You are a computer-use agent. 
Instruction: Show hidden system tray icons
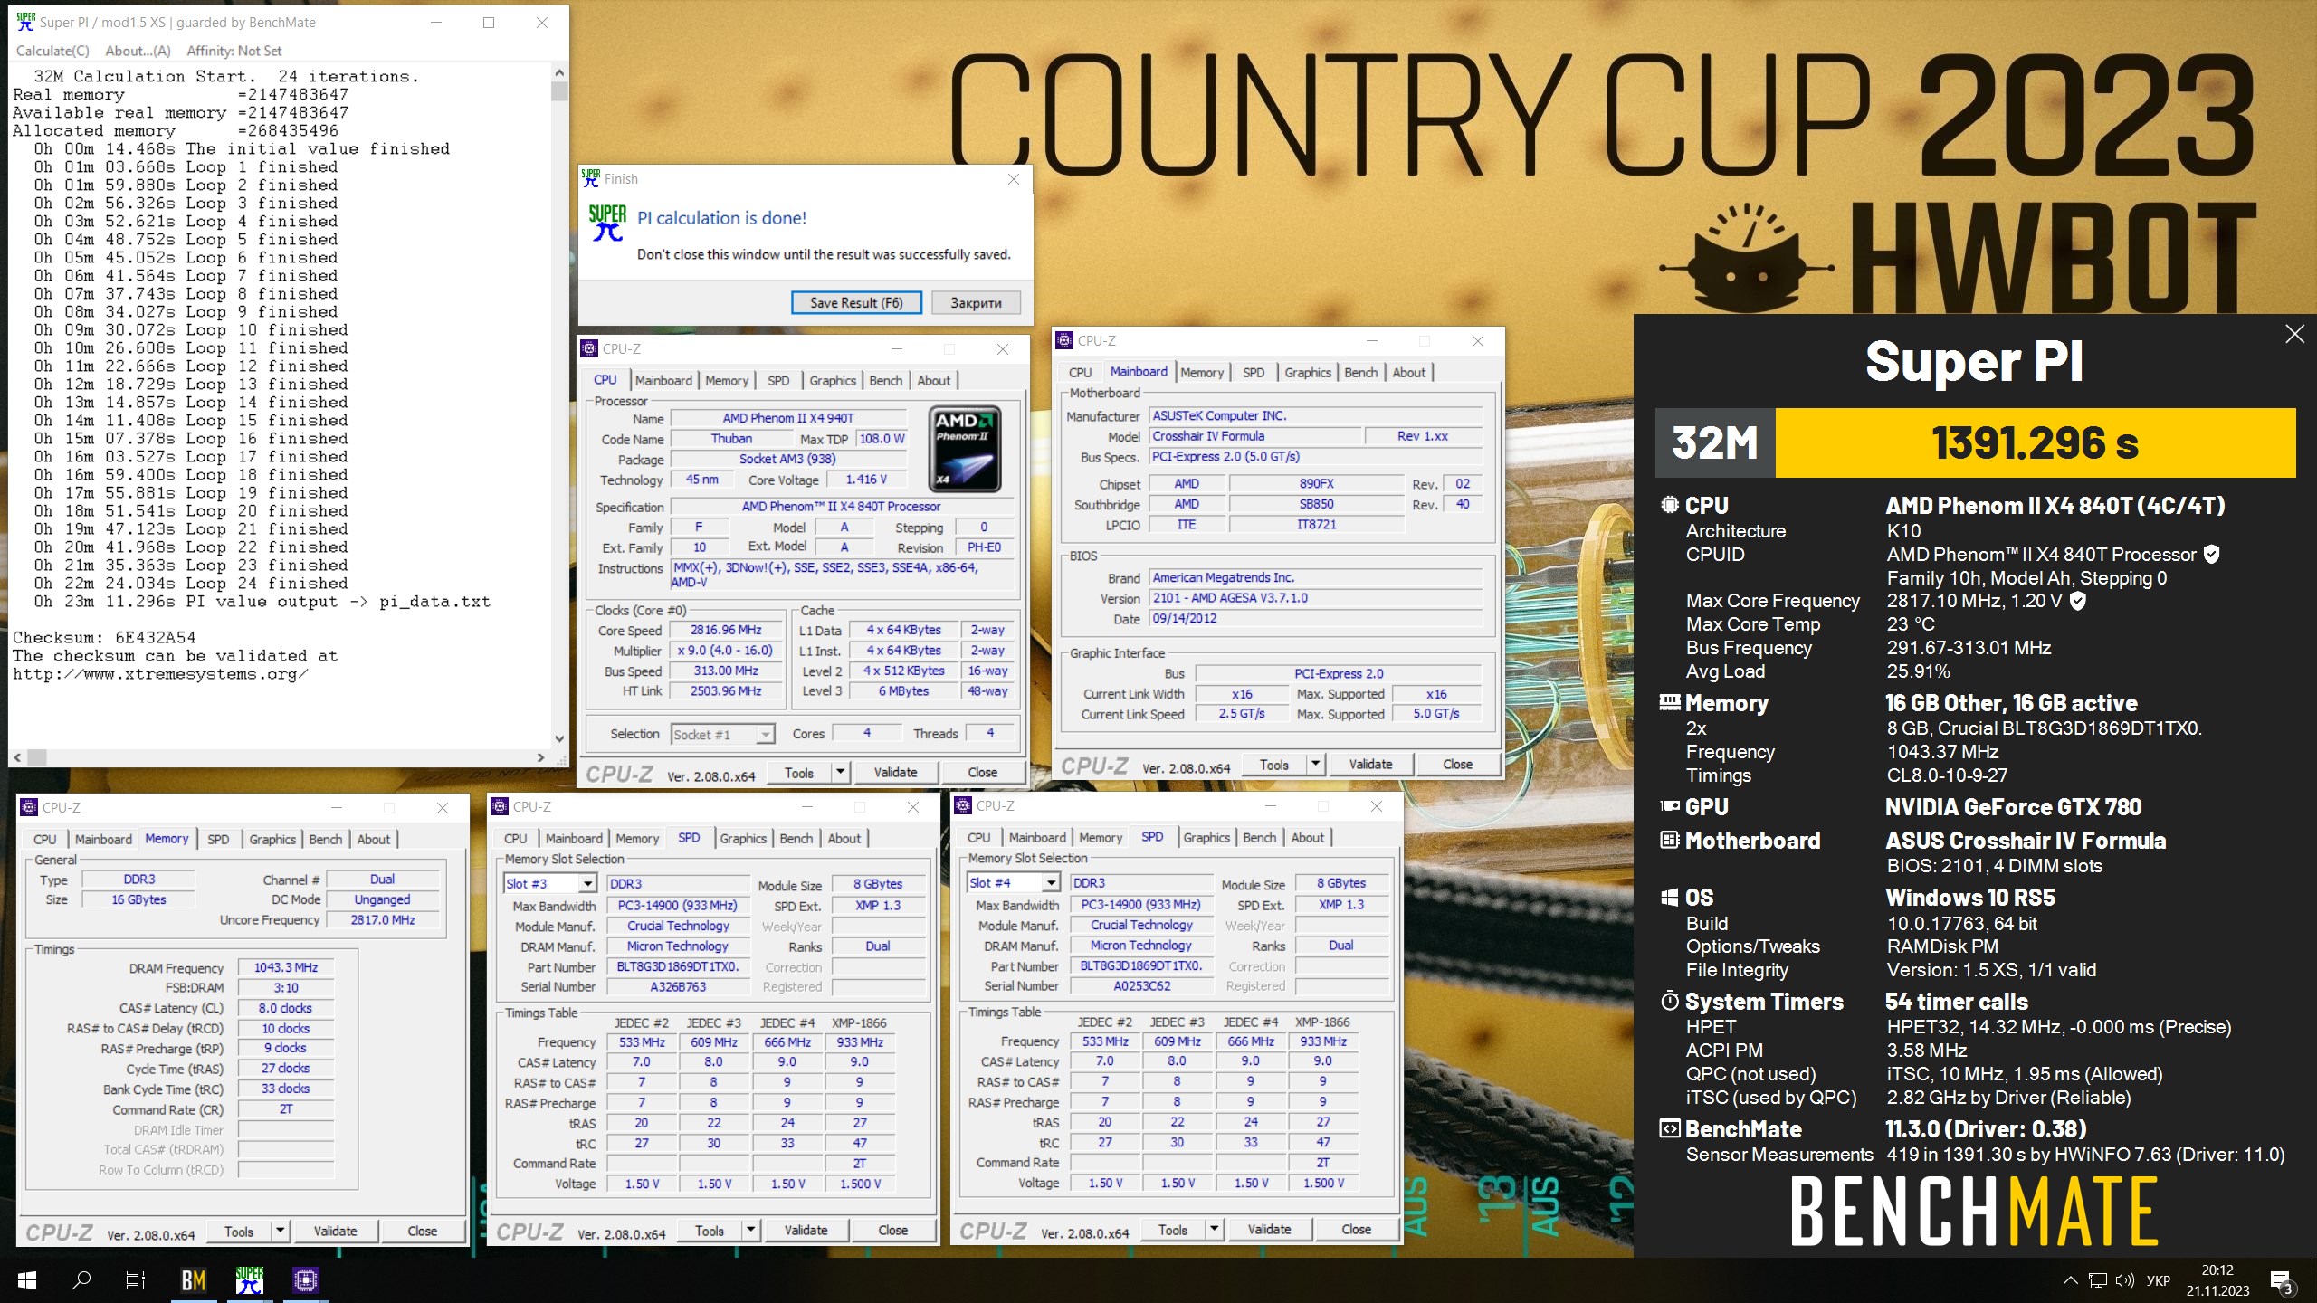click(2070, 1279)
